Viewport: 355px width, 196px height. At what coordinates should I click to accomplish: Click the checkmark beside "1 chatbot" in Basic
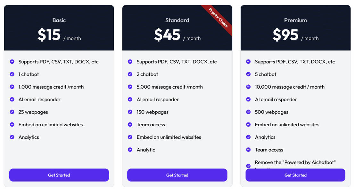12,74
